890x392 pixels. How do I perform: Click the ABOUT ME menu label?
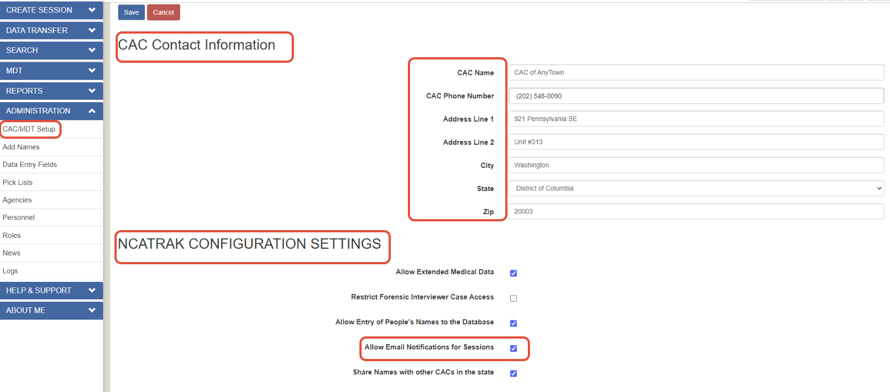tap(26, 311)
